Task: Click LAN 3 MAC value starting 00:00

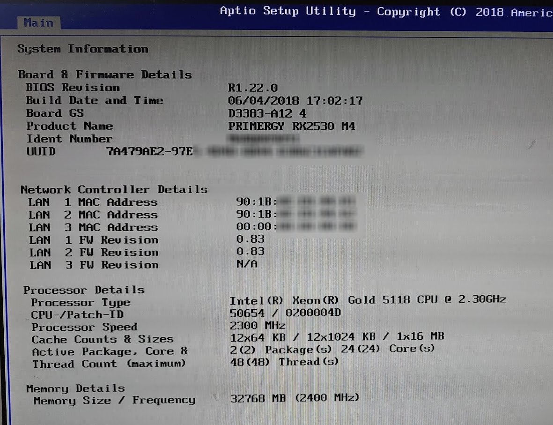Action: click(x=296, y=226)
